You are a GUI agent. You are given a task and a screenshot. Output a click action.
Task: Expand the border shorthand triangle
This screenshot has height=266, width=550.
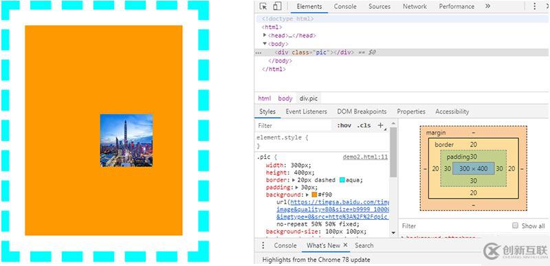(x=294, y=180)
